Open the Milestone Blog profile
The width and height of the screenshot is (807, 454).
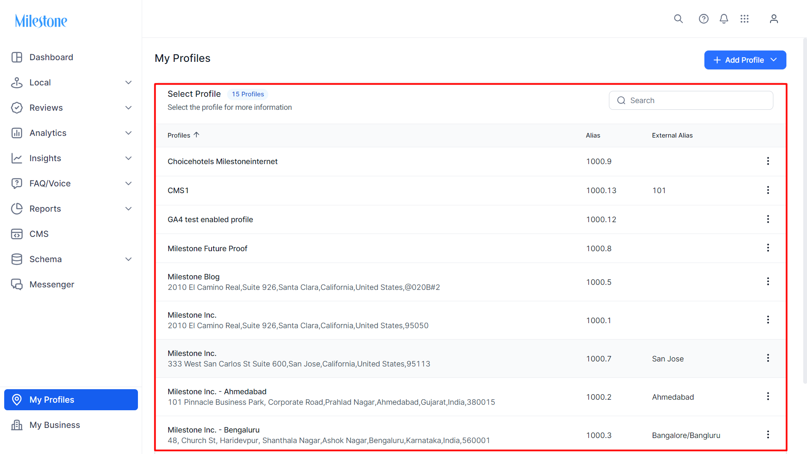193,277
